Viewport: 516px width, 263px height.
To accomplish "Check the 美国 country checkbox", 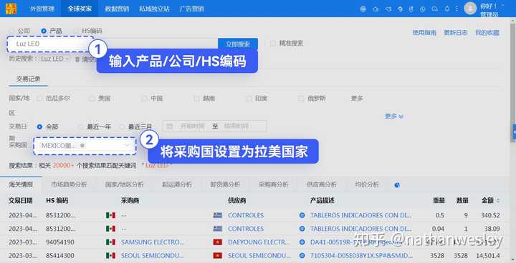I will (92, 98).
